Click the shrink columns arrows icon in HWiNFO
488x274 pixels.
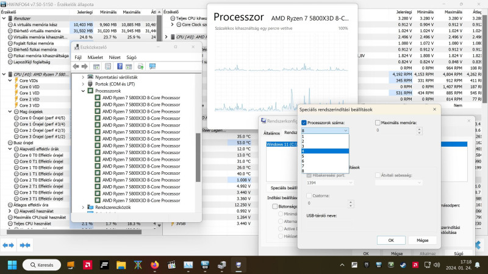click(25, 245)
